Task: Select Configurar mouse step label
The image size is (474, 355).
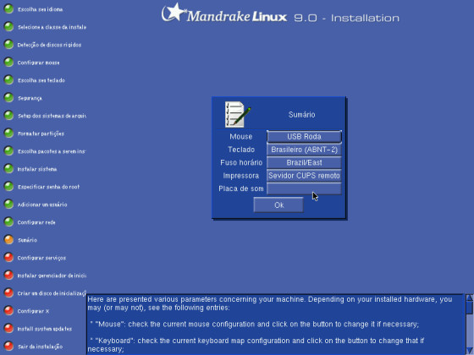Action: 38,63
